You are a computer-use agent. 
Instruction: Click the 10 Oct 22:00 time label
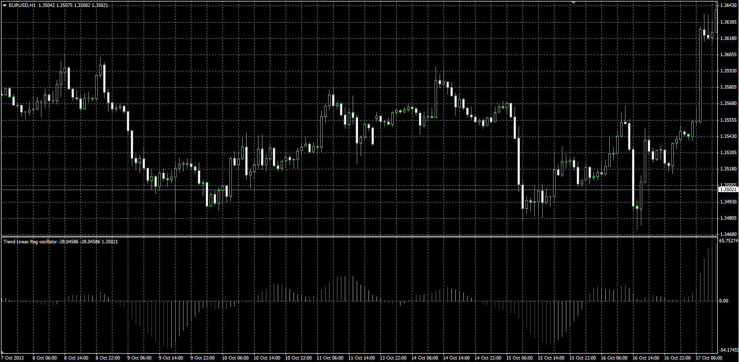(x=298, y=358)
